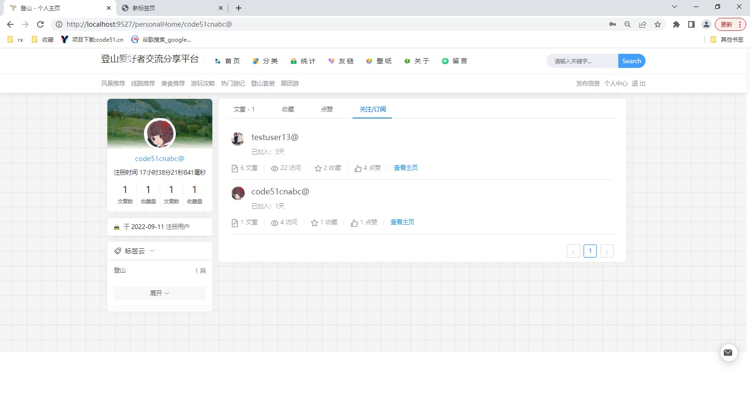Open the 分类 navigation item
This screenshot has height=399, width=750.
265,61
